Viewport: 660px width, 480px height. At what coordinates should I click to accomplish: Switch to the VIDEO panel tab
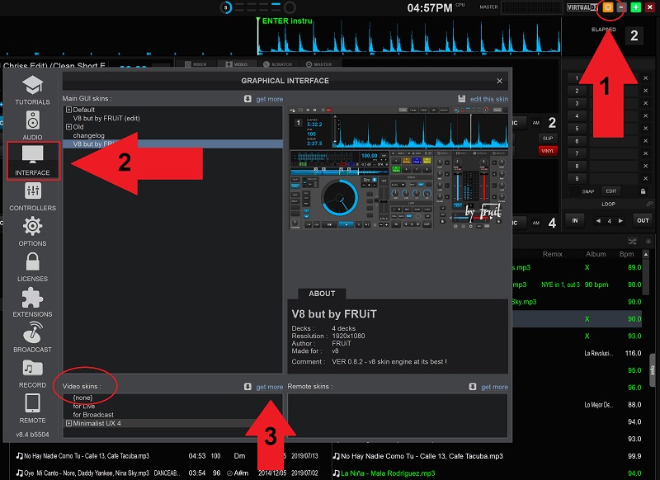coord(237,64)
